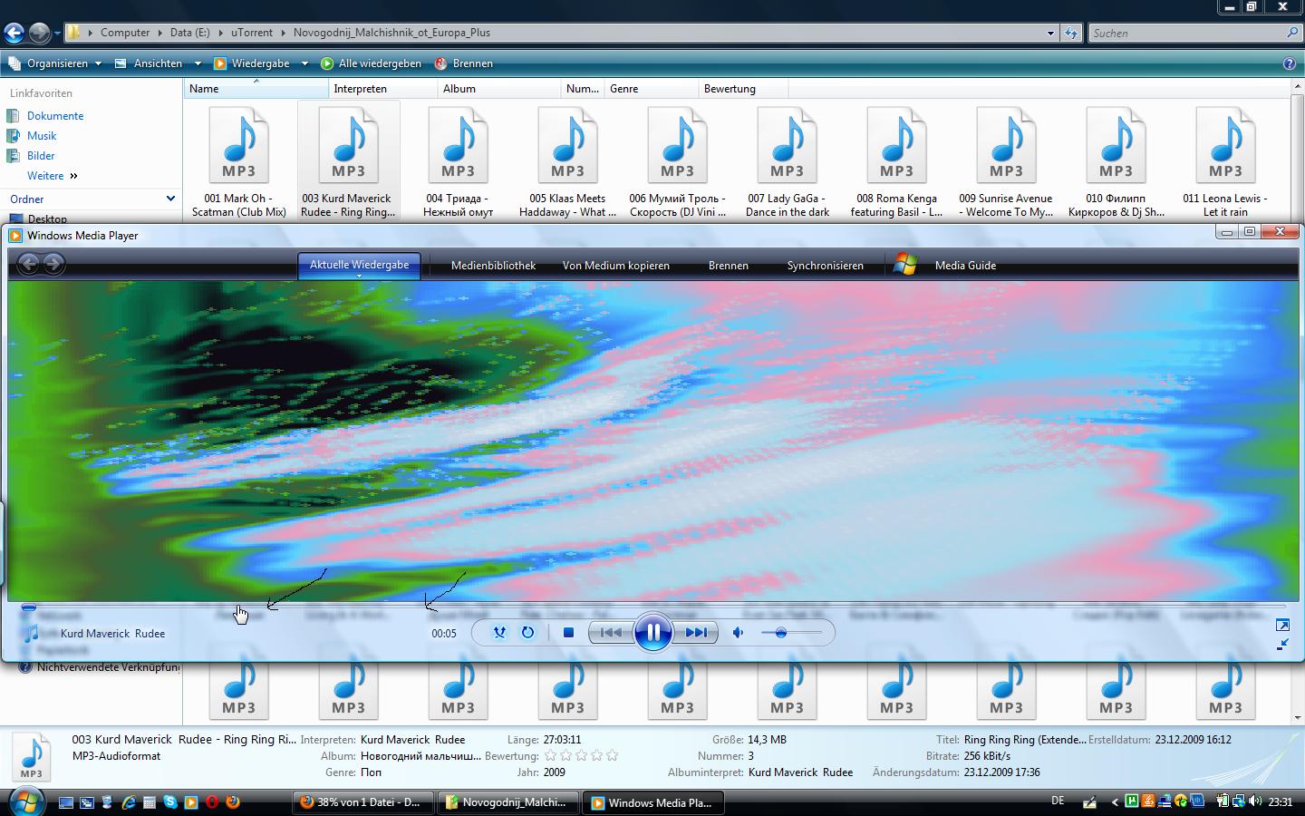1305x816 pixels.
Task: Click Media Player back arrow button
Action: pos(29,264)
